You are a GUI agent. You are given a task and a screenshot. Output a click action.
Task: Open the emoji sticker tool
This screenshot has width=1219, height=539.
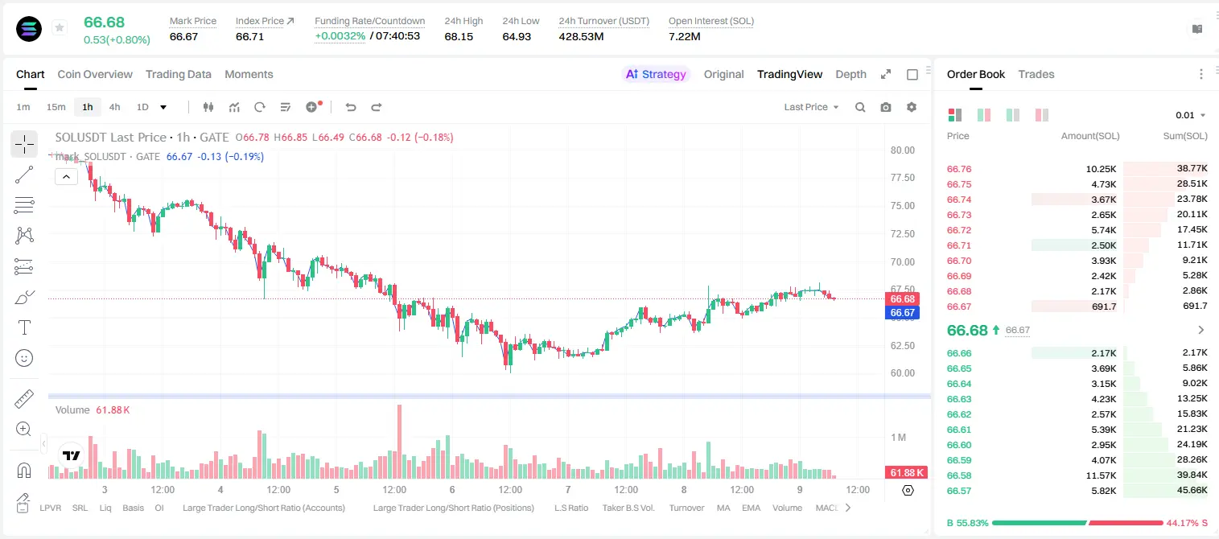pyautogui.click(x=24, y=358)
